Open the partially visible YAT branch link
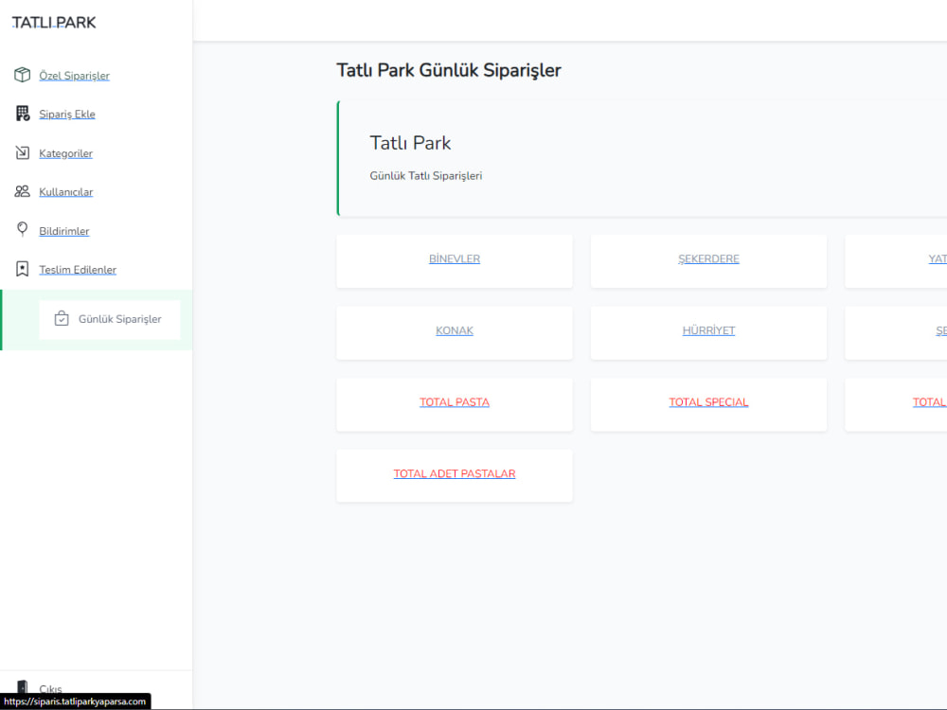The width and height of the screenshot is (947, 710). (x=938, y=259)
